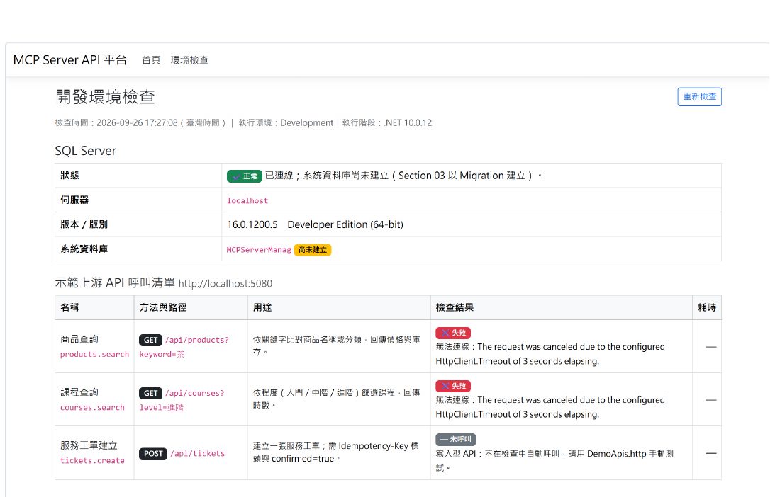Click the level=進階 query text
775x497 pixels.
161,408
